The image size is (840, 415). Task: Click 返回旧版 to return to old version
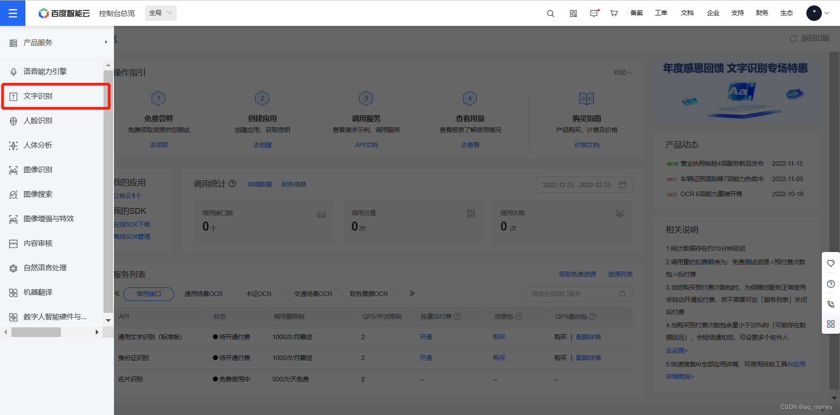tap(810, 38)
